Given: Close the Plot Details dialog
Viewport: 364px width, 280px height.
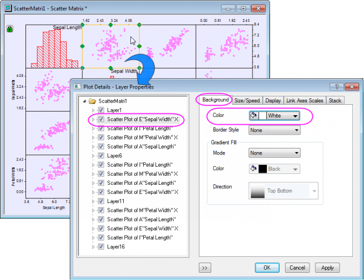Looking at the screenshot, I should coord(352,87).
